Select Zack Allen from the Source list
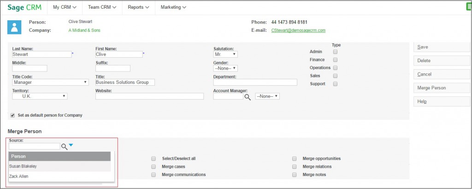 [x=59, y=177]
